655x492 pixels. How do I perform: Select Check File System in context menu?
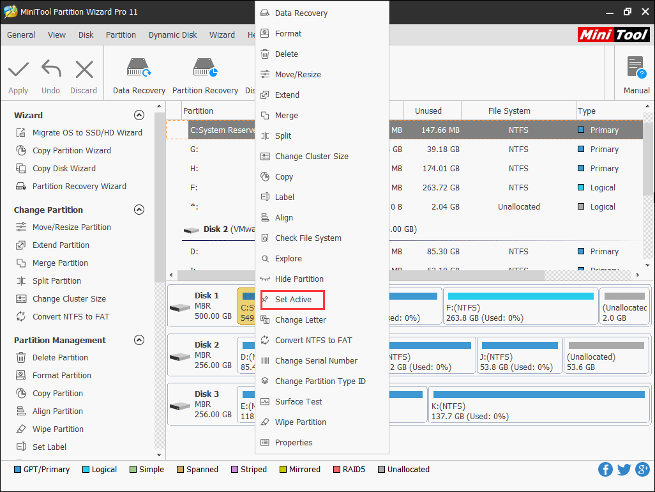coord(322,238)
